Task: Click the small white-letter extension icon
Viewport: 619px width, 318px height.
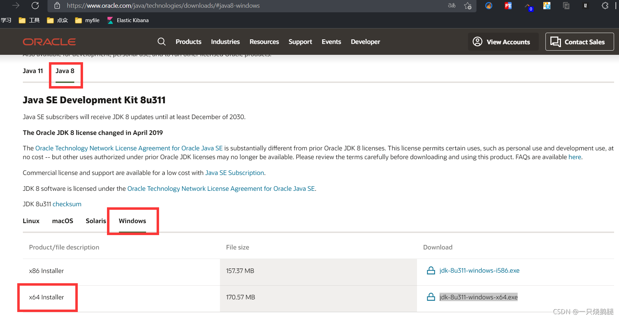Action: tap(585, 6)
